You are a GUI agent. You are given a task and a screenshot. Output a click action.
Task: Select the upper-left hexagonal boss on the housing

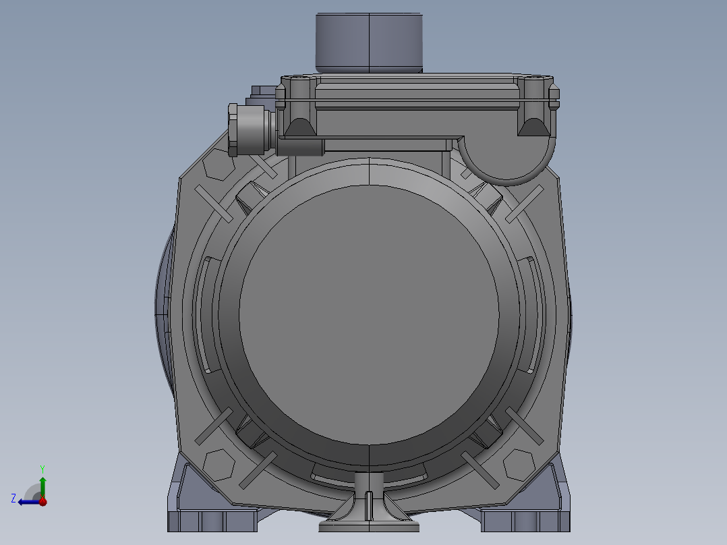click(x=219, y=165)
